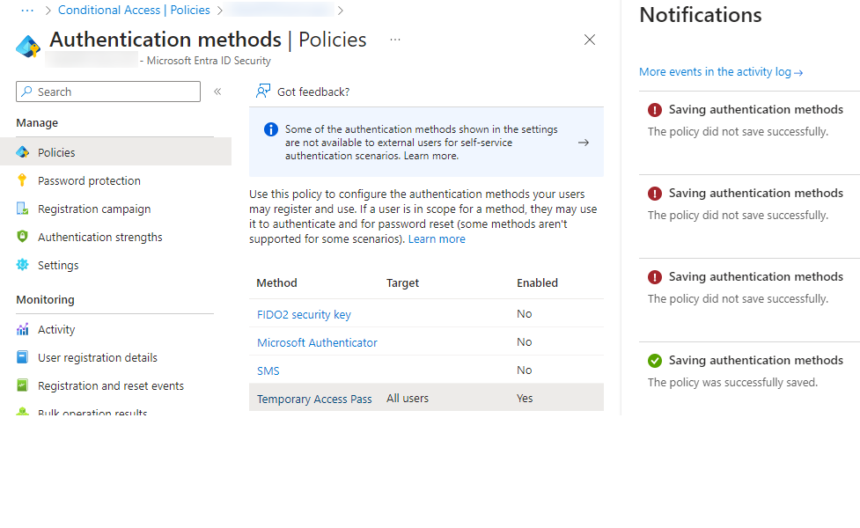Click first error icon in Notifications

pyautogui.click(x=655, y=110)
